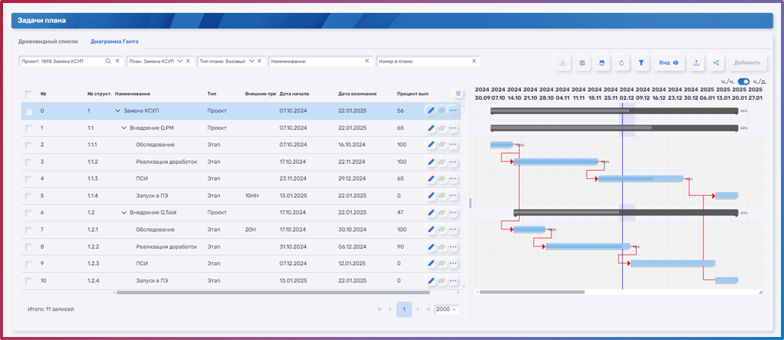Click the upload/export icon button
This screenshot has height=340, width=784.
pos(696,63)
